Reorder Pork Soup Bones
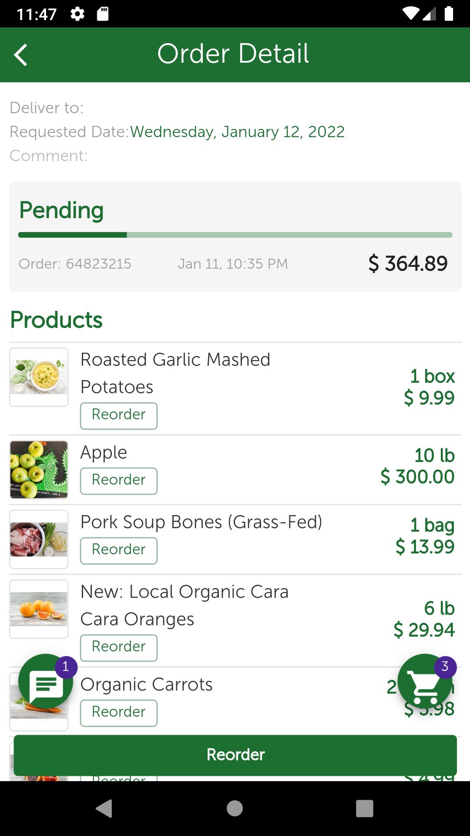 (118, 551)
